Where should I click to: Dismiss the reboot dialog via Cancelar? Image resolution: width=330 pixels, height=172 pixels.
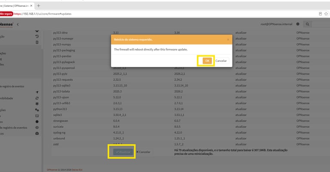pos(221,61)
